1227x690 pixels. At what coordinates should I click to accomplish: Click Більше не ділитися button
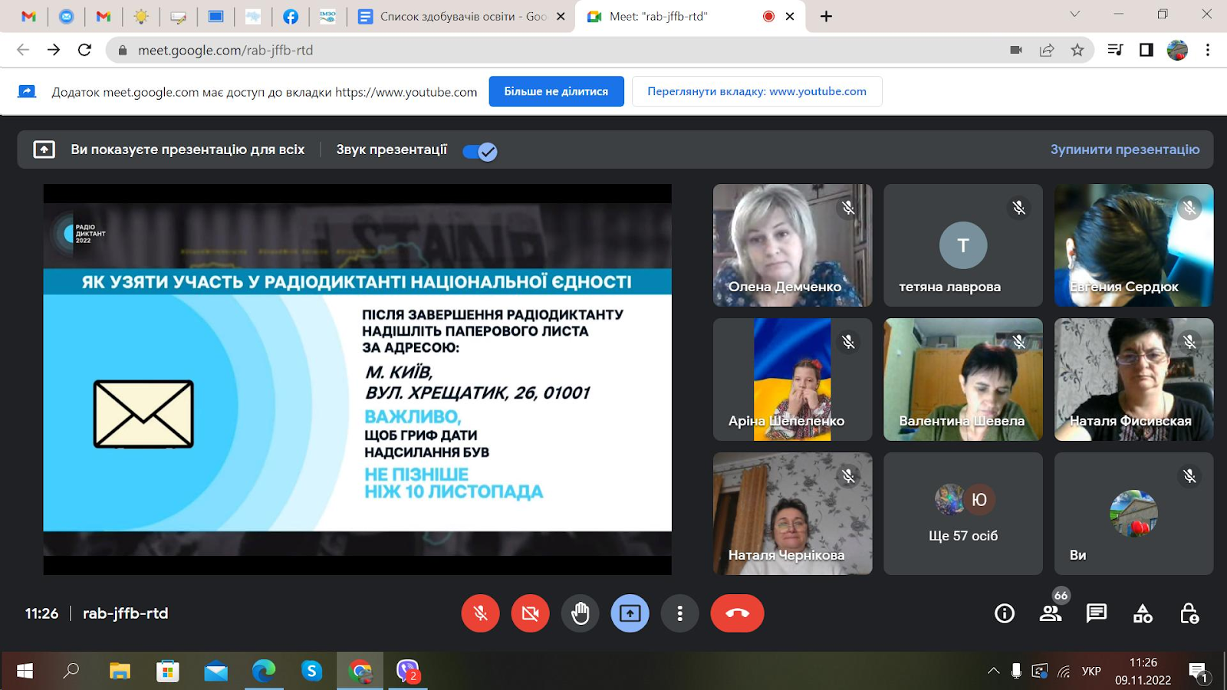pyautogui.click(x=556, y=91)
